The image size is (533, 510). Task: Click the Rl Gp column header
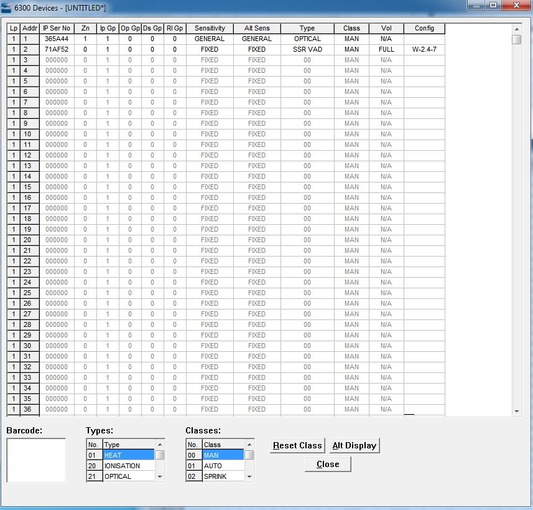point(175,28)
